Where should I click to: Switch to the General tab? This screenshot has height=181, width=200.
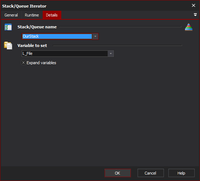(x=11, y=15)
